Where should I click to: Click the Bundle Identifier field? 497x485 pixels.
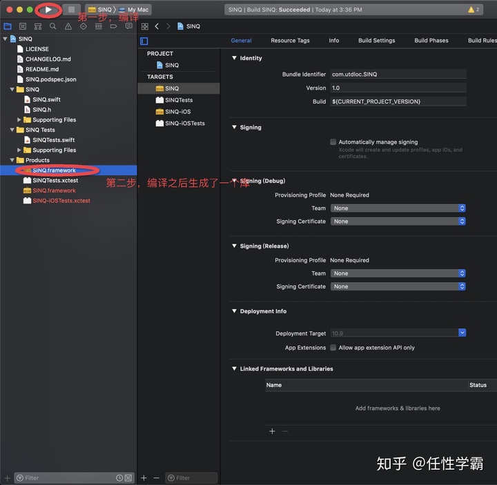click(398, 74)
